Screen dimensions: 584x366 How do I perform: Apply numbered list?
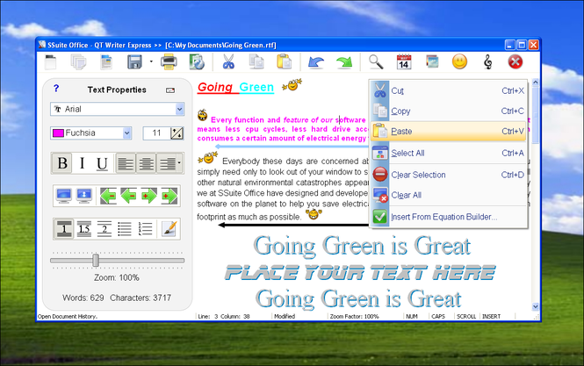(x=145, y=228)
